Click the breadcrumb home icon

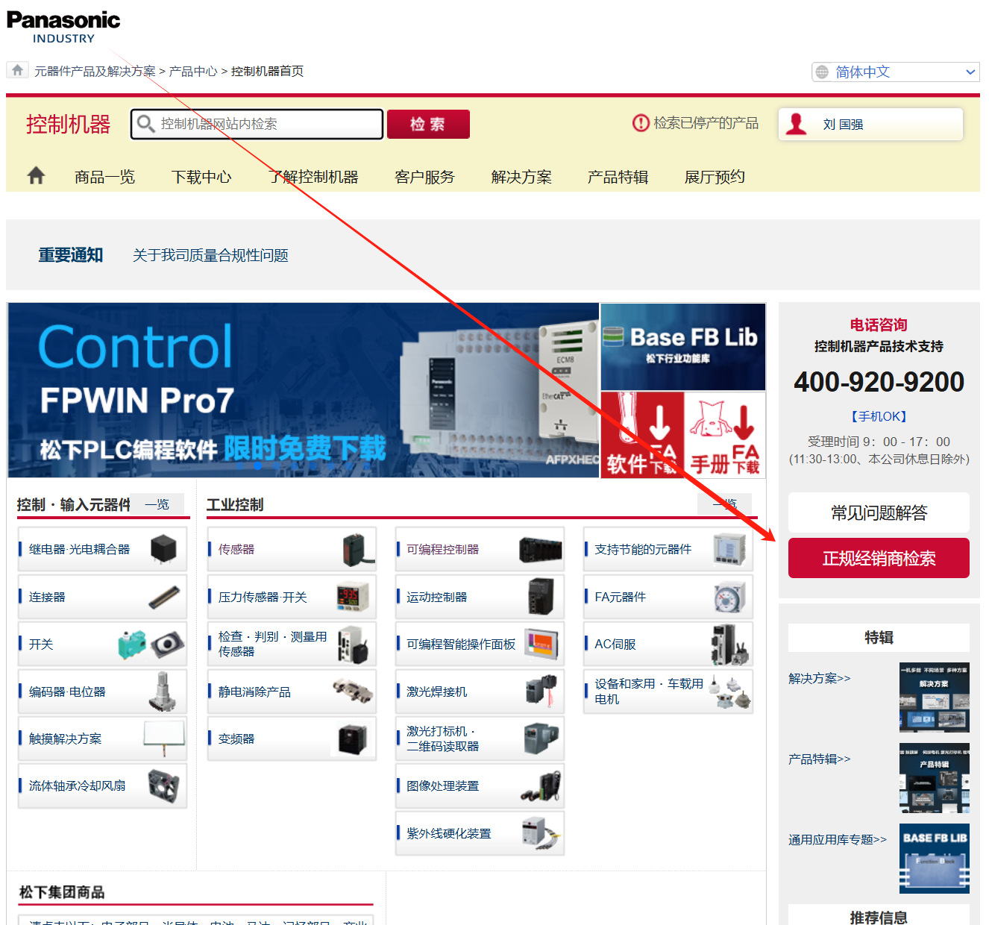[x=17, y=70]
